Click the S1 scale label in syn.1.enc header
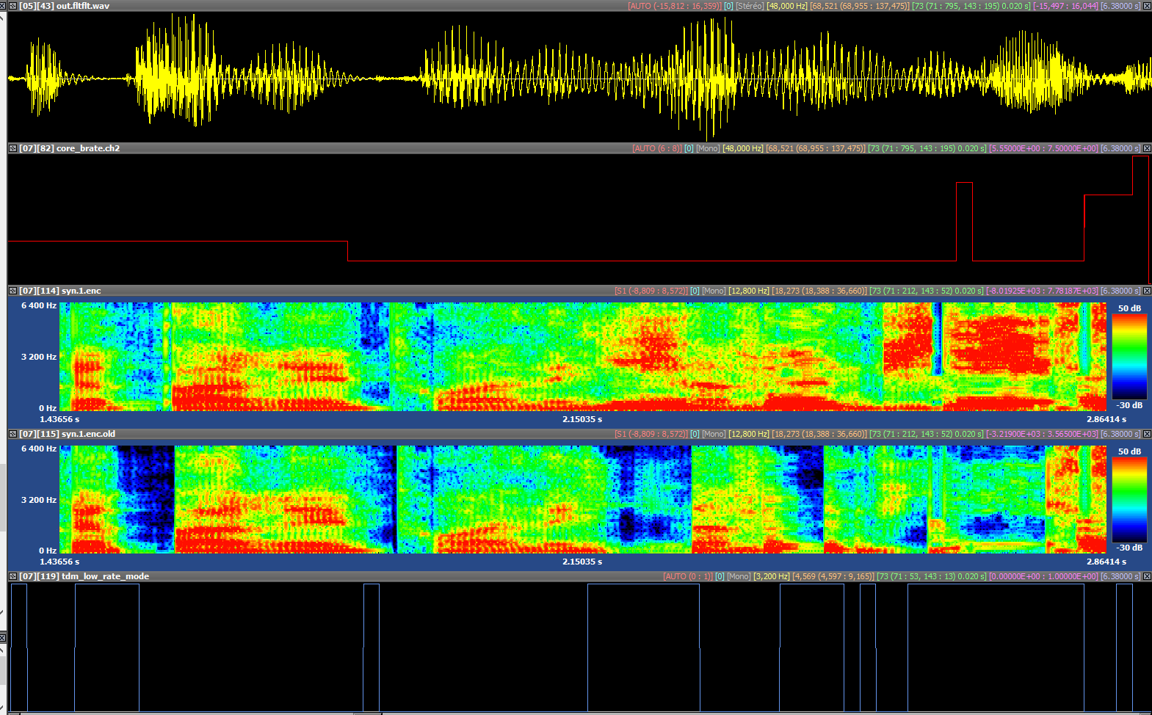This screenshot has width=1152, height=715. pyautogui.click(x=651, y=291)
